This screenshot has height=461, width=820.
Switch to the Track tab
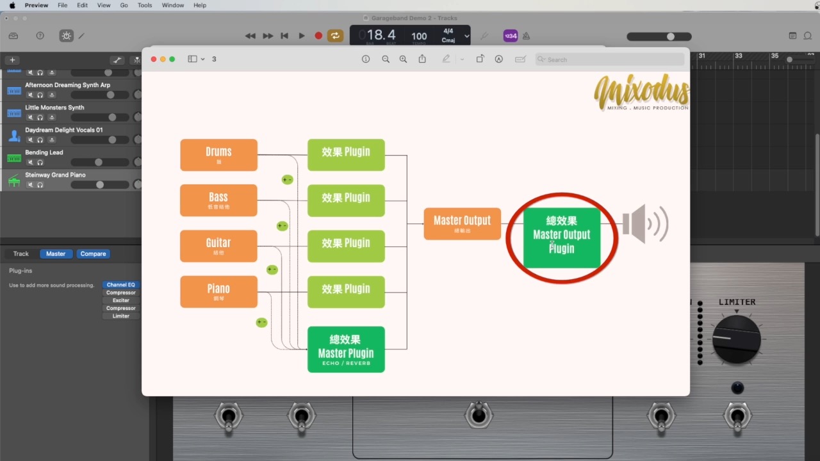click(x=21, y=254)
